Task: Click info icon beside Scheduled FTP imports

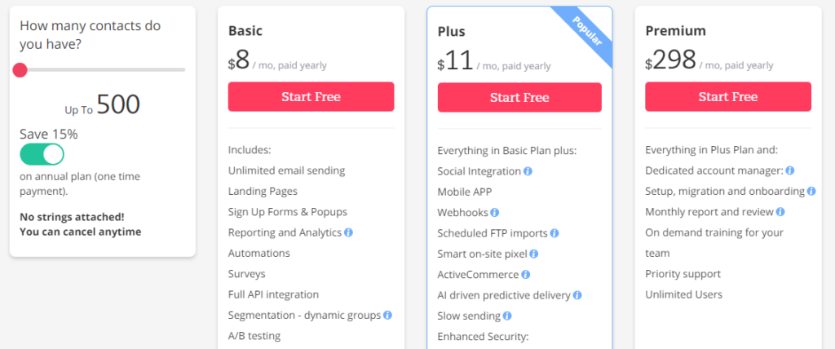Action: 554,233
